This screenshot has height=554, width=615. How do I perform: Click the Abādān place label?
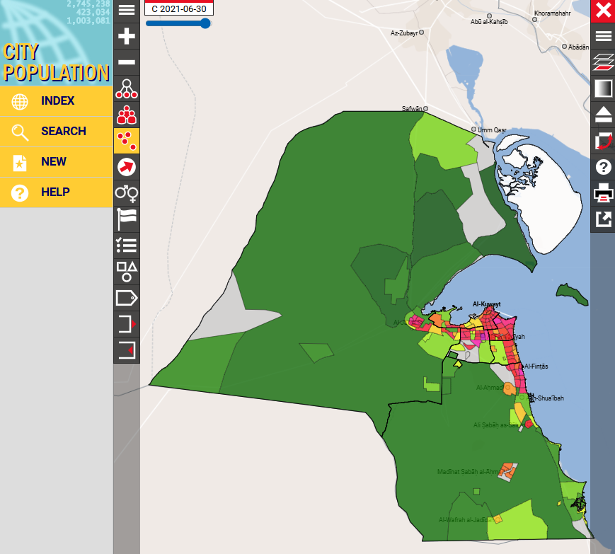tap(578, 47)
